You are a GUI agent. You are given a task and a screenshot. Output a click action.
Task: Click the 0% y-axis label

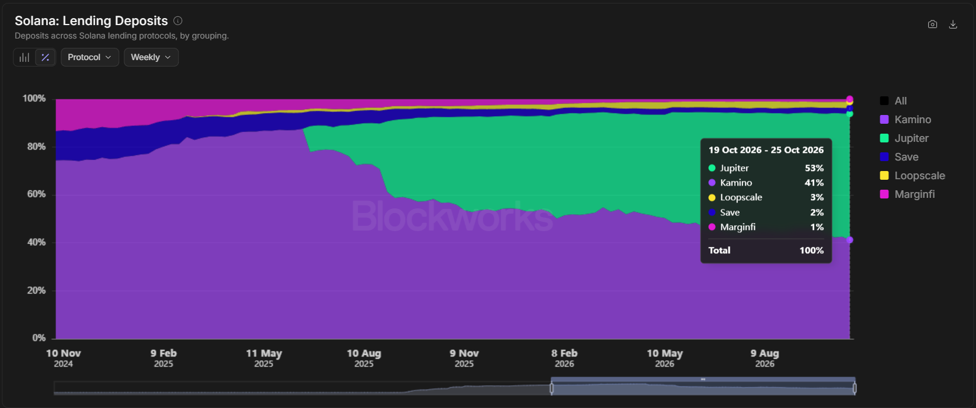(x=39, y=338)
